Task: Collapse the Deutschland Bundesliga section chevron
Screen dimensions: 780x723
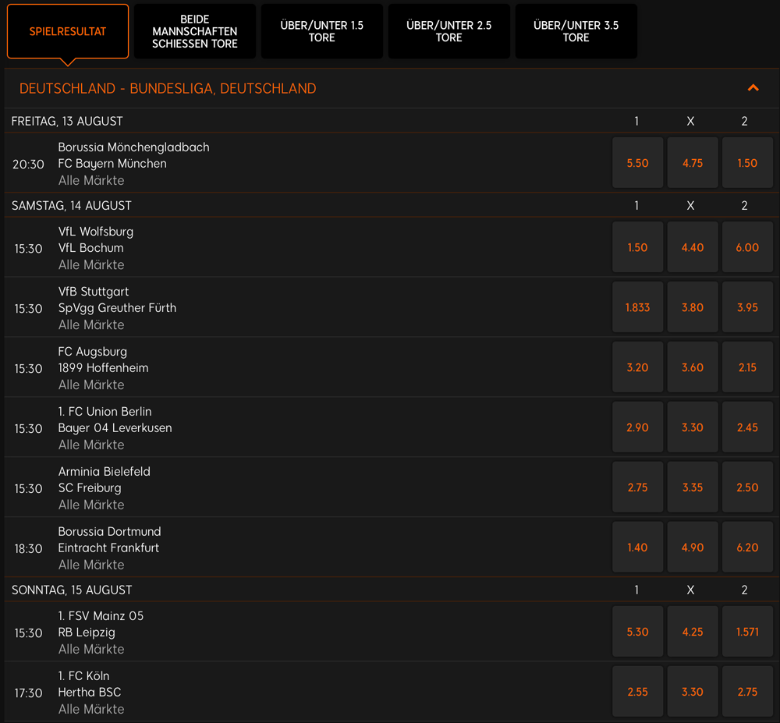Action: [753, 88]
